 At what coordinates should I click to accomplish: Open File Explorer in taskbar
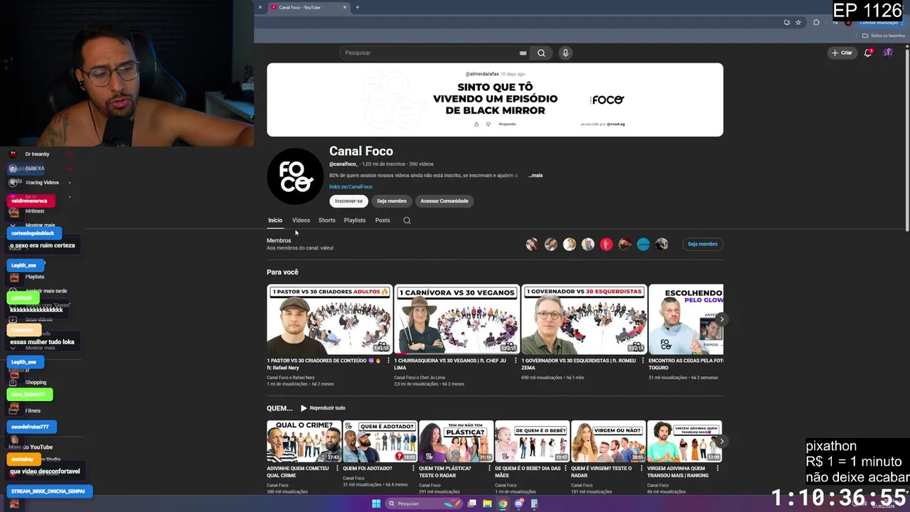tap(487, 503)
